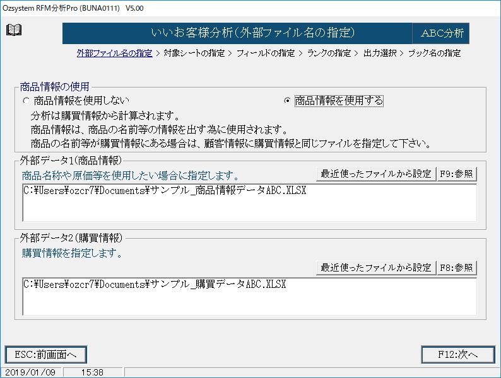Open the book help icon
The width and height of the screenshot is (501, 378).
point(14,30)
